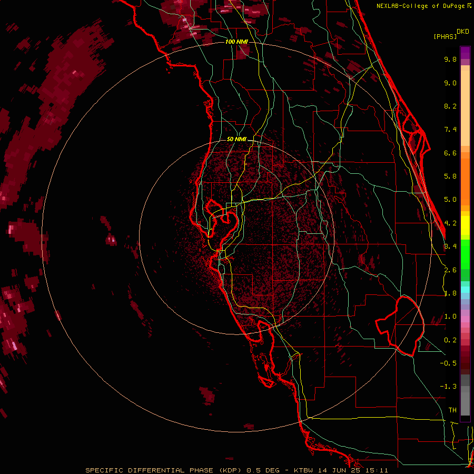Viewport: 474px width, 474px height.
Task: Click the 4.2 value on the color scale
Action: tap(450, 223)
